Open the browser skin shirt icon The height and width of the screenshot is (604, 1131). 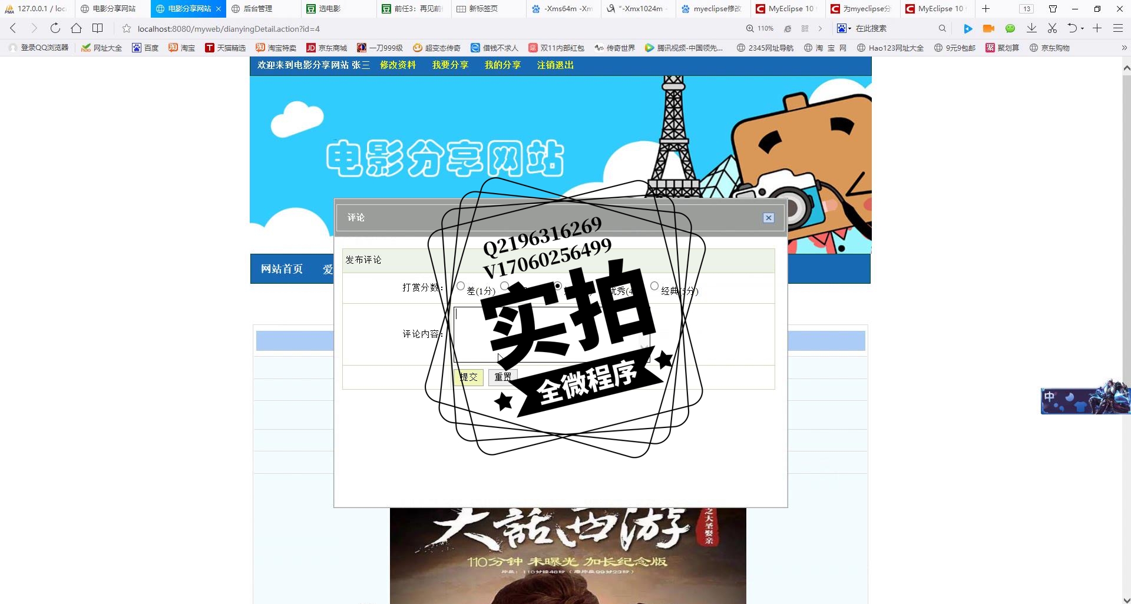click(1053, 9)
